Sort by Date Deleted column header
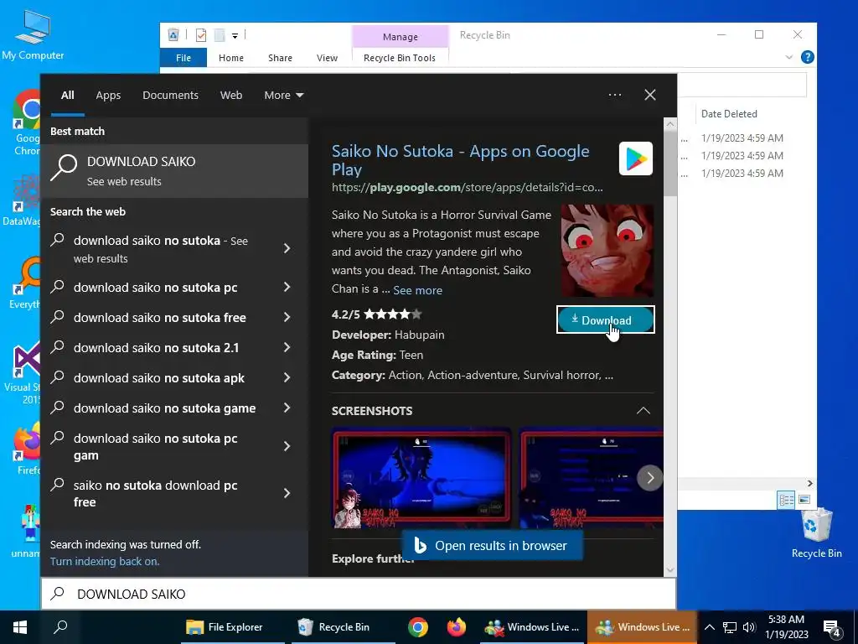Screen dimensions: 858x644 pos(729,114)
